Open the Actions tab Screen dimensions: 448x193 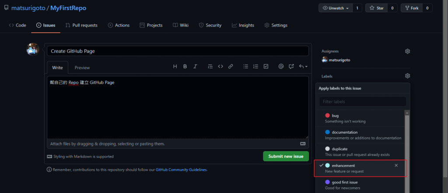point(119,25)
